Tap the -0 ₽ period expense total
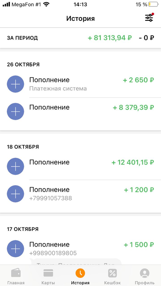 tap(146, 38)
